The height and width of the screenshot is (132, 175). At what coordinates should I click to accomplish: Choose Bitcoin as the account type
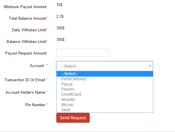(67, 105)
